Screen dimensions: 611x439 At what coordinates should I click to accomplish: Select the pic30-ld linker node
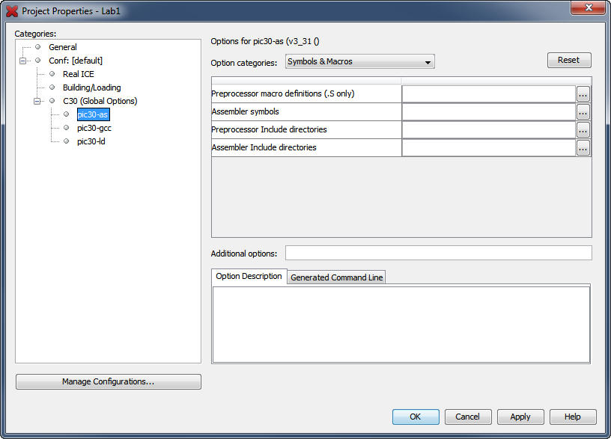[x=90, y=141]
